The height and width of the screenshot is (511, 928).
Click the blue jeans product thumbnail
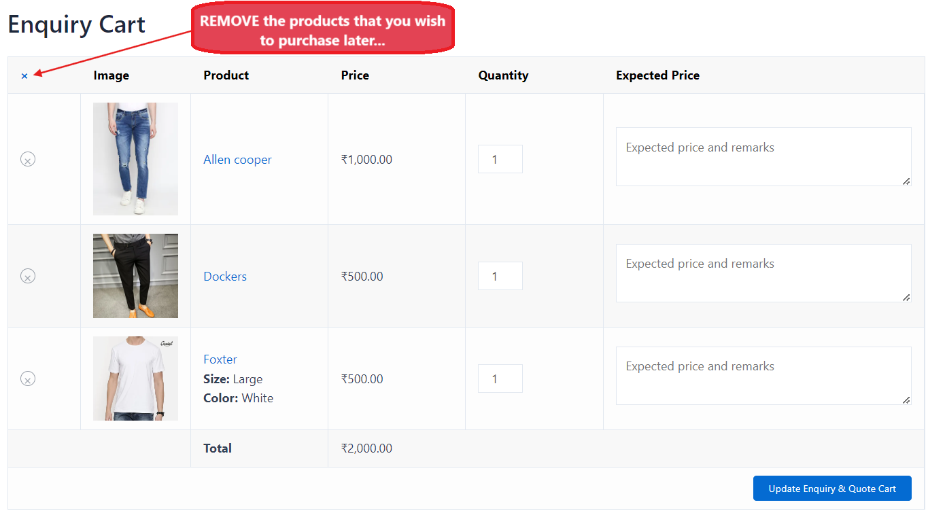[135, 159]
